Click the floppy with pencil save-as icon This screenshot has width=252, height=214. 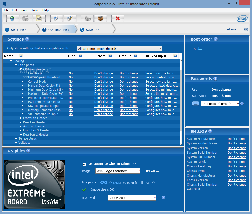[70, 18]
